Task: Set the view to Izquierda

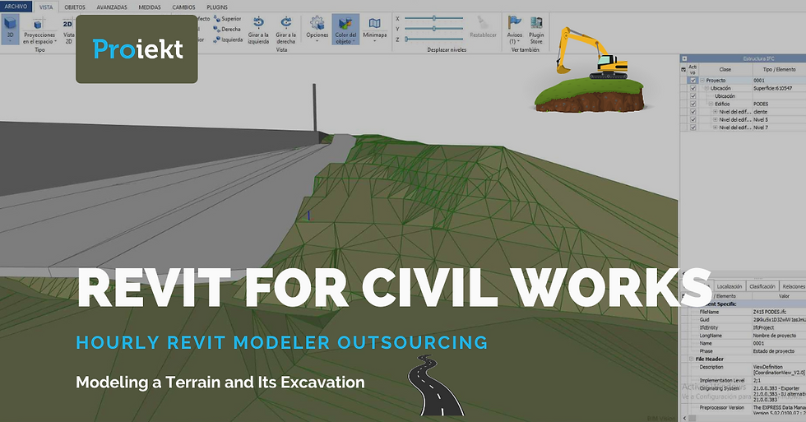Action: tap(228, 39)
